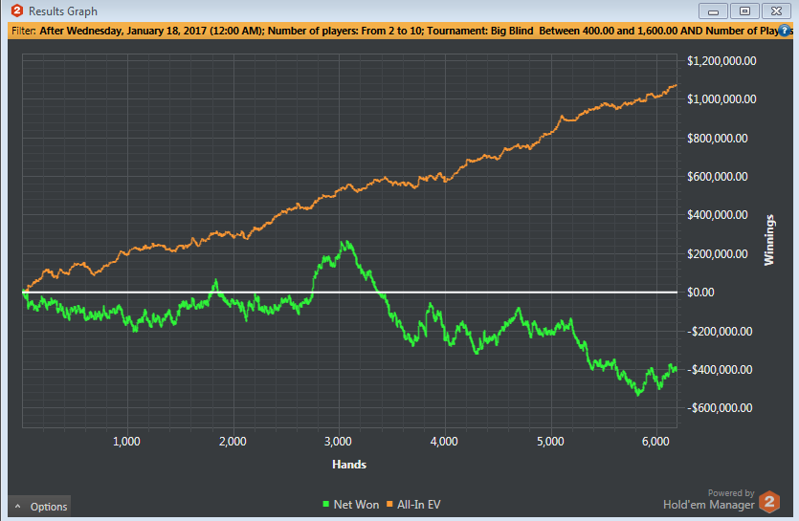Click the $200,000.00 axis label
799x521 pixels.
[x=718, y=254]
